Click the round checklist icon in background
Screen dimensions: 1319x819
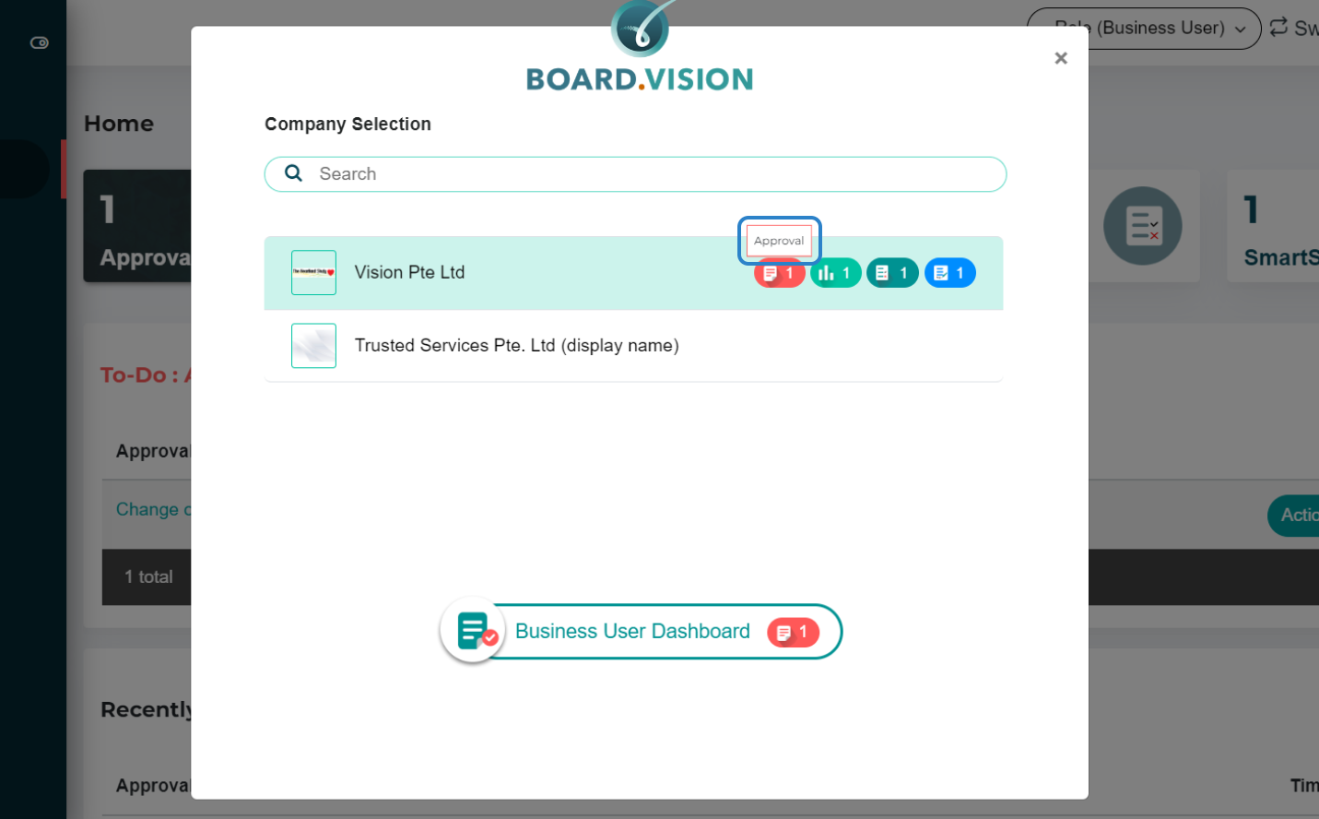click(x=1143, y=226)
